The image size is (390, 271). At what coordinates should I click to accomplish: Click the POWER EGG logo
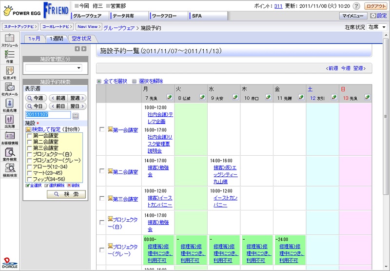click(x=22, y=11)
